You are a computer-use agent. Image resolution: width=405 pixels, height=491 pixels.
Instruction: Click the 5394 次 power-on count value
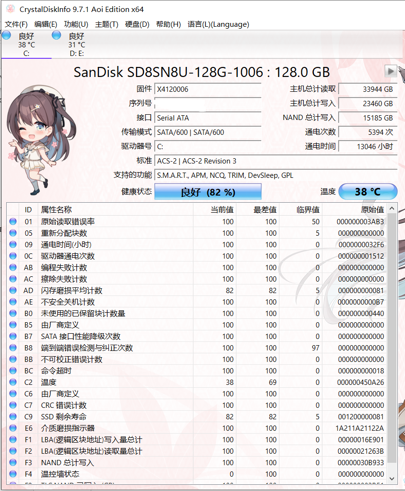coord(368,132)
